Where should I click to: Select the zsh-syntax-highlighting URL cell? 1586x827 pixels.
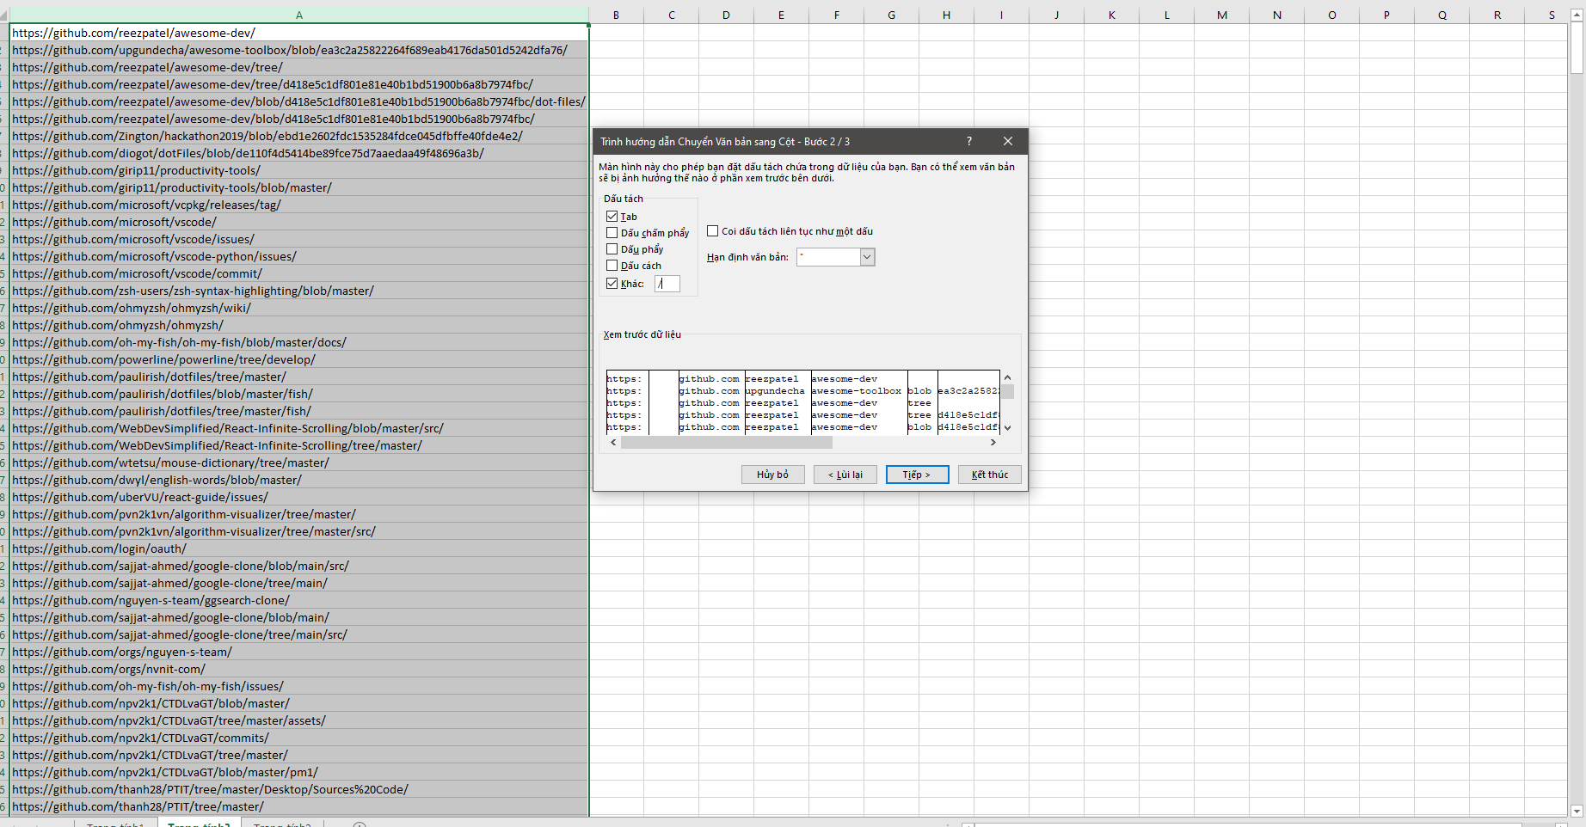(299, 291)
